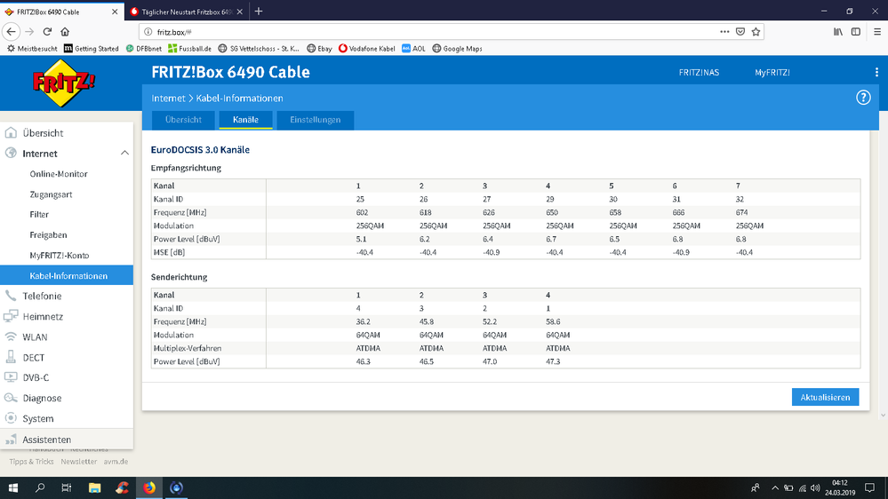Click downstream frequency value 602
The height and width of the screenshot is (499, 888).
[362, 212]
